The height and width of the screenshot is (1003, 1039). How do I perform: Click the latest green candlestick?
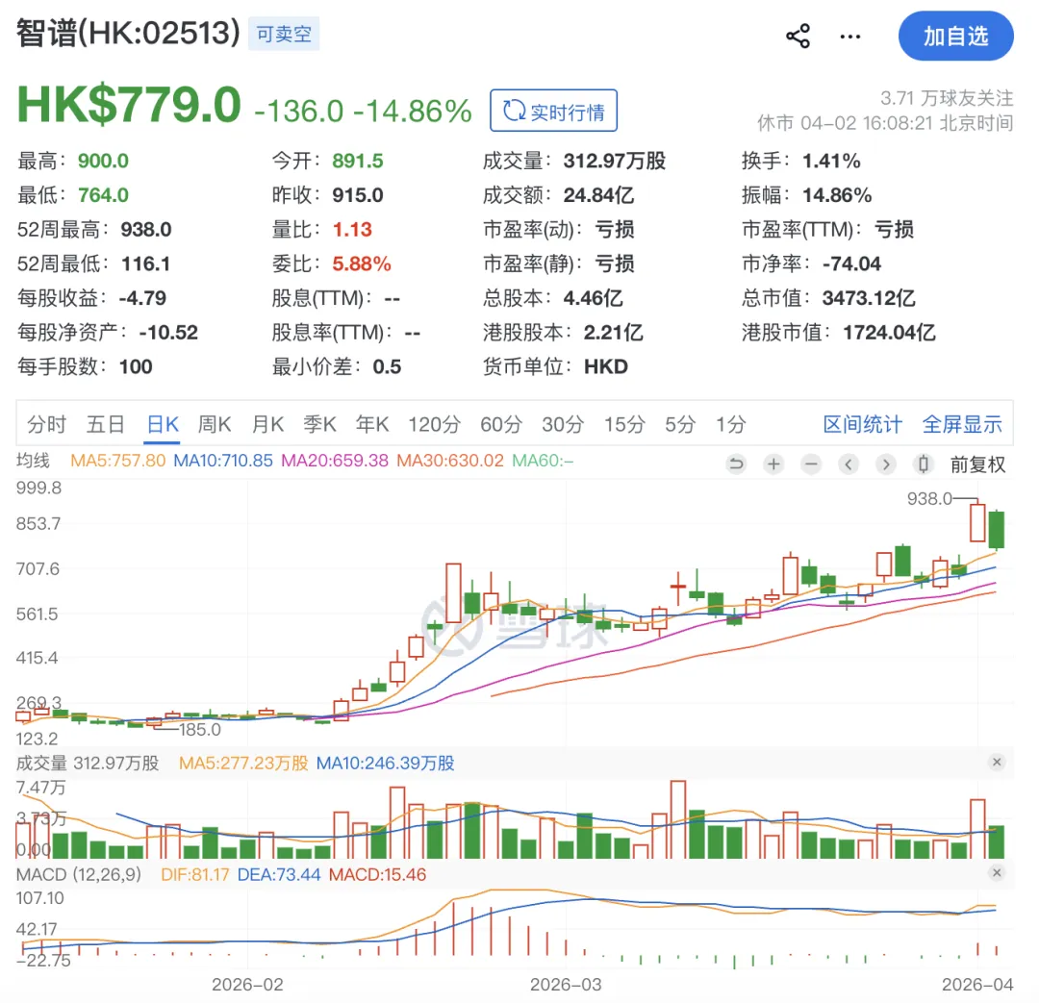pos(996,529)
